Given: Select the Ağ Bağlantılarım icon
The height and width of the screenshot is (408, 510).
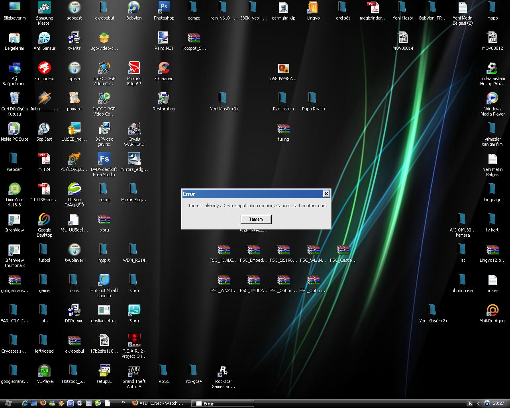Looking at the screenshot, I should 14,74.
